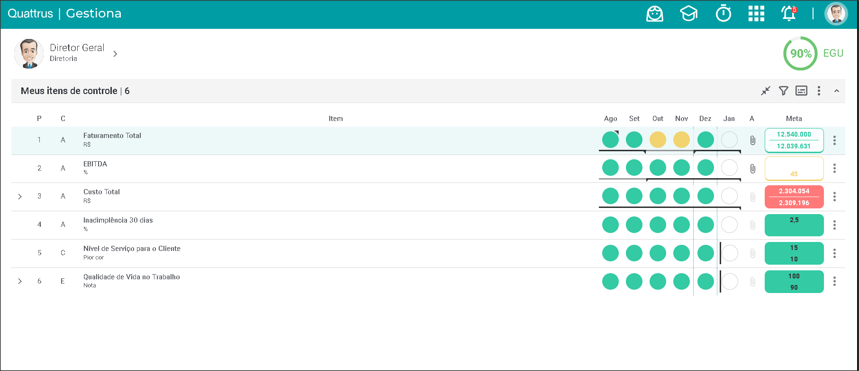Open the support assistant icon in header
The width and height of the screenshot is (859, 371).
coord(654,14)
